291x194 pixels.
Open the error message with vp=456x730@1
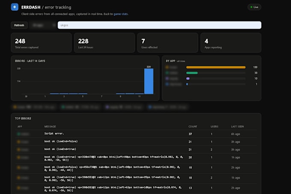click(112, 169)
